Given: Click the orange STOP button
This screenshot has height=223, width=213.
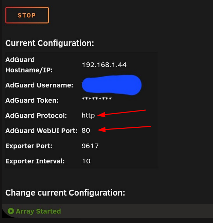Looking at the screenshot, I should click(27, 15).
